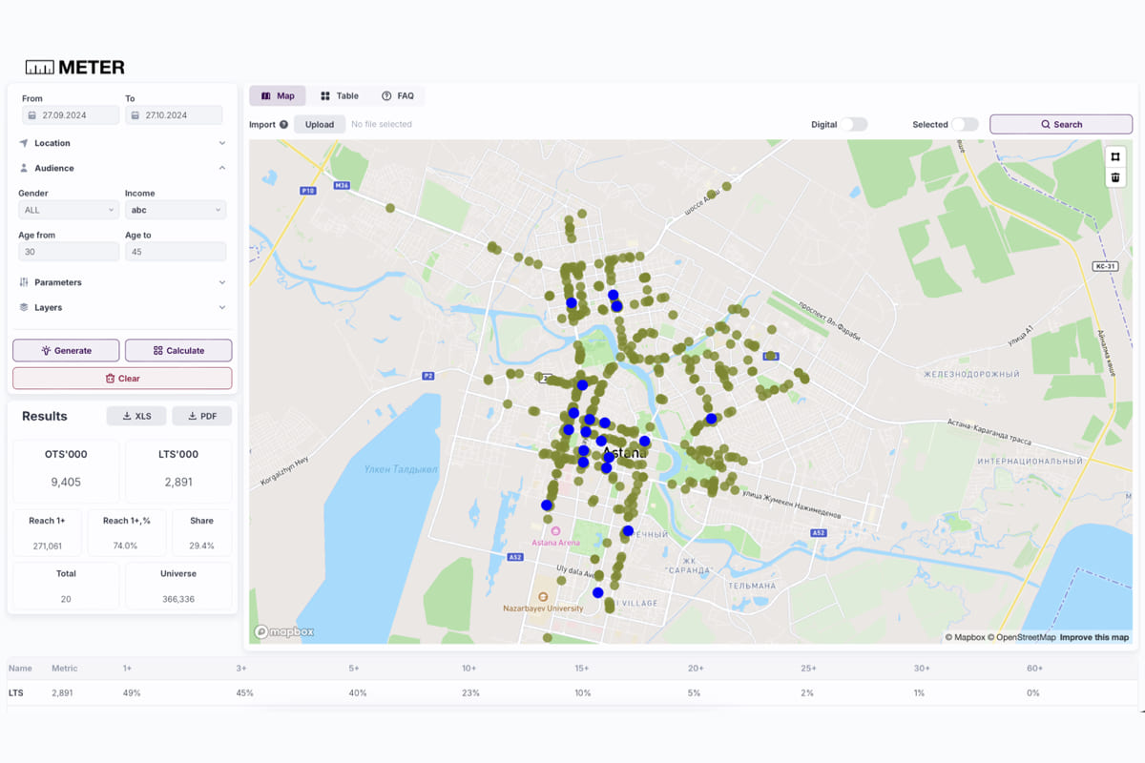
Task: Click the Astana Arena map marker
Action: tap(556, 531)
